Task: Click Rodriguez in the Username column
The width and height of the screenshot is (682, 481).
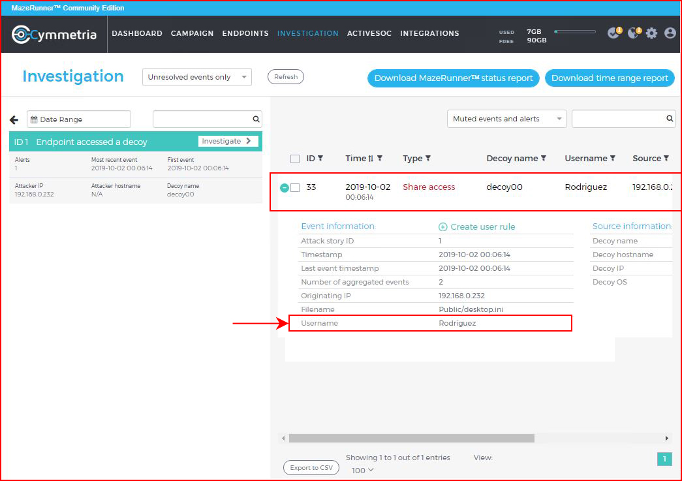Action: [586, 187]
